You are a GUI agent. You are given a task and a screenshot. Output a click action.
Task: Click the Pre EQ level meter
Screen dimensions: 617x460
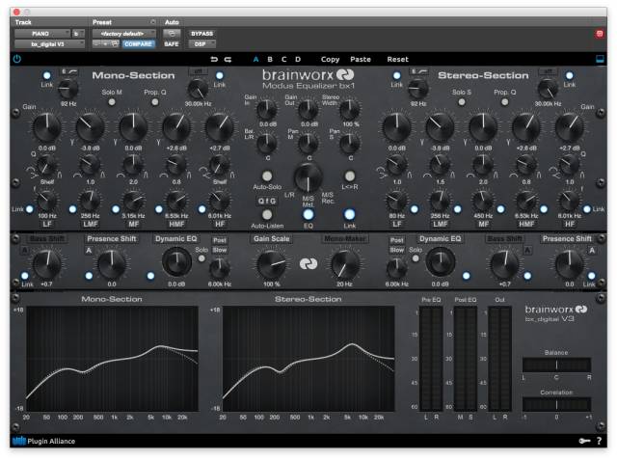(431, 359)
